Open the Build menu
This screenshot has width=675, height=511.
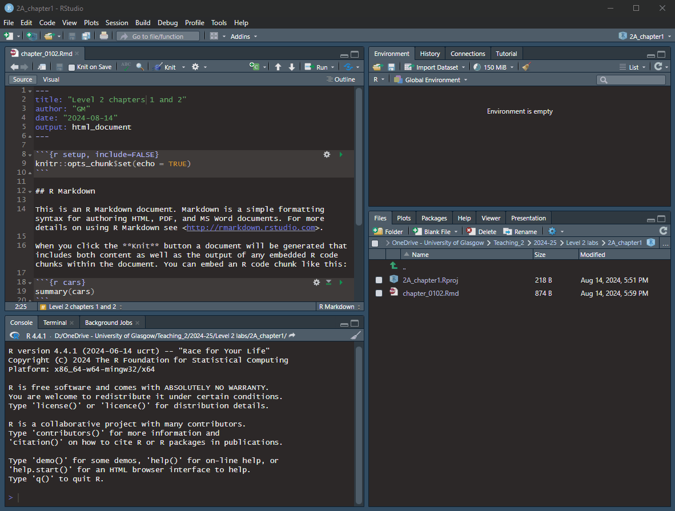143,23
